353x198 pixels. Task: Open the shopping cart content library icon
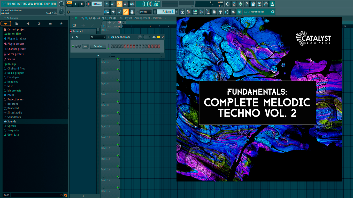(239, 12)
